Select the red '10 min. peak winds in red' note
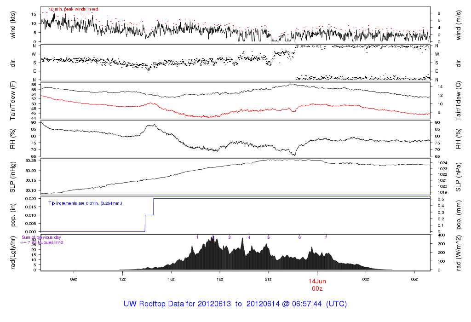The height and width of the screenshot is (322, 471). [x=74, y=9]
